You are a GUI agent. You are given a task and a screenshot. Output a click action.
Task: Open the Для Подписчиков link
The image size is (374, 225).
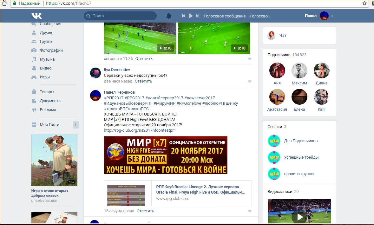(x=301, y=141)
